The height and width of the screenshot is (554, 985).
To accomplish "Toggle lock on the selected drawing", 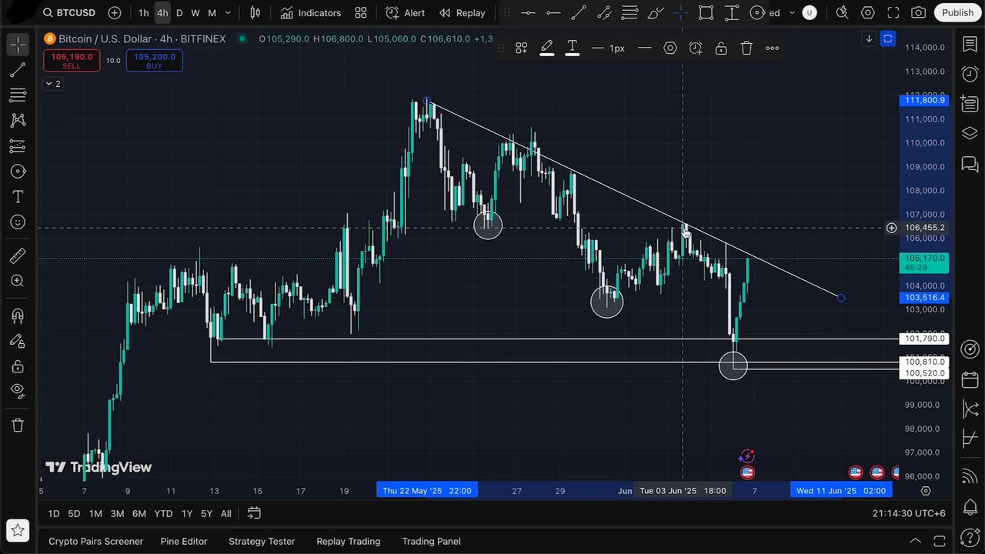I will click(721, 48).
